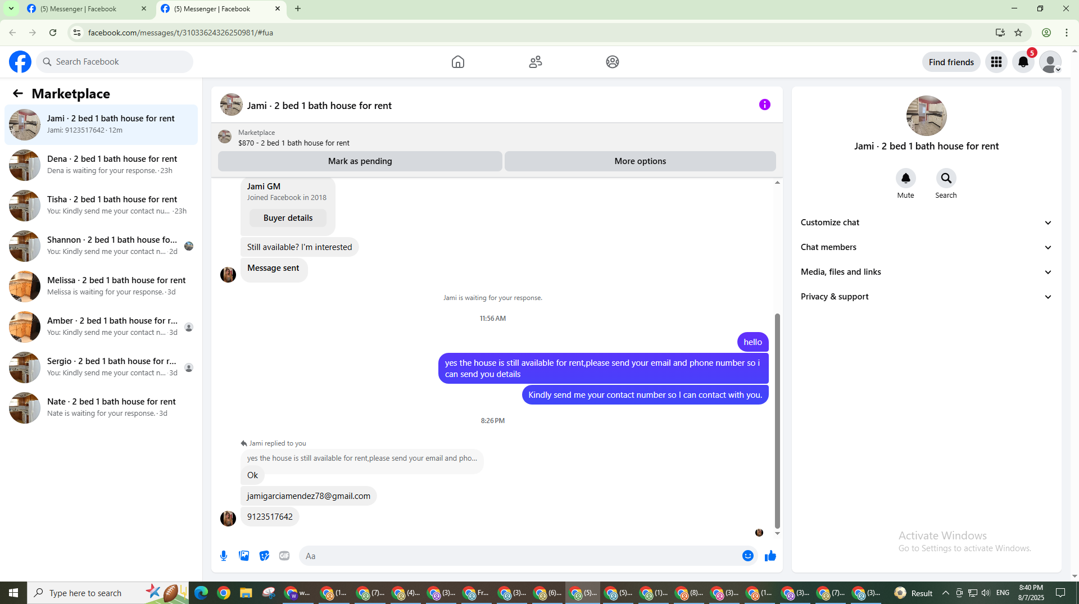Click the 'Still available? I'm interested' message
Viewport: 1079px width, 604px height.
(x=300, y=247)
